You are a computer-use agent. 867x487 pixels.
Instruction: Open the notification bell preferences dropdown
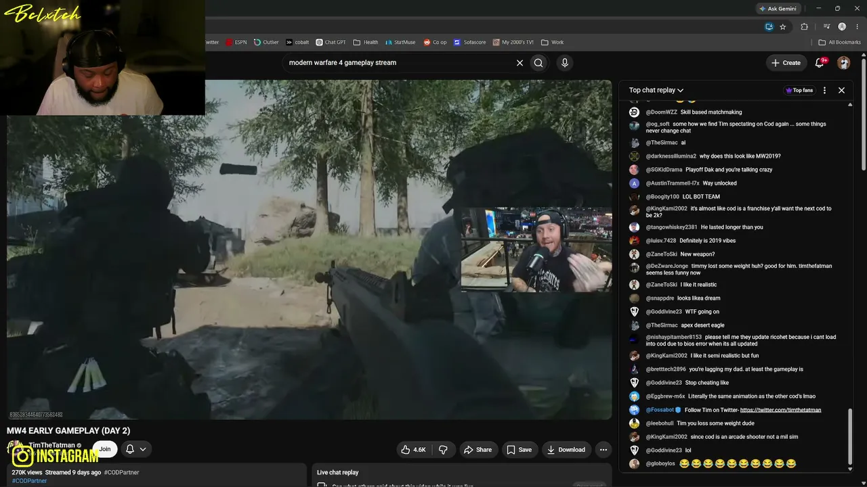[x=142, y=449]
